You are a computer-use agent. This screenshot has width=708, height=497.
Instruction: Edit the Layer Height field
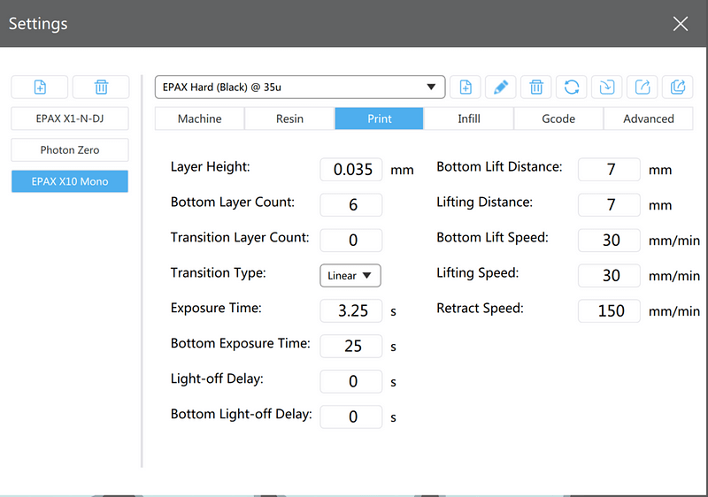[x=351, y=170]
